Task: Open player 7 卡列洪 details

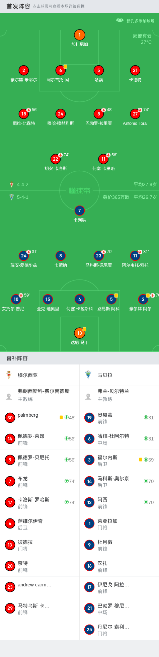Action: pos(79,211)
